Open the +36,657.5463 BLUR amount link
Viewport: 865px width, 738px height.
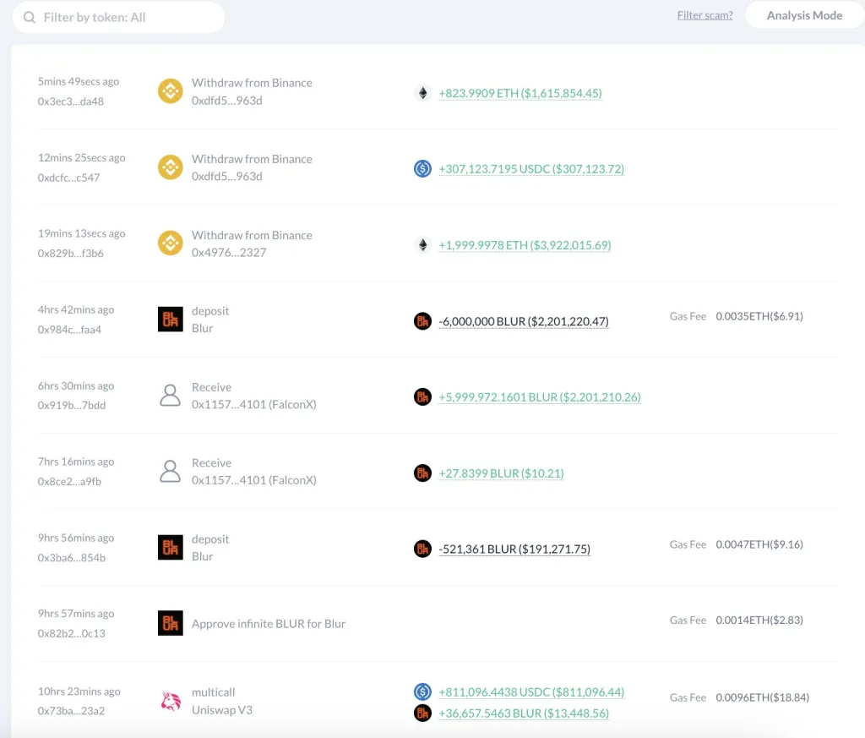524,713
